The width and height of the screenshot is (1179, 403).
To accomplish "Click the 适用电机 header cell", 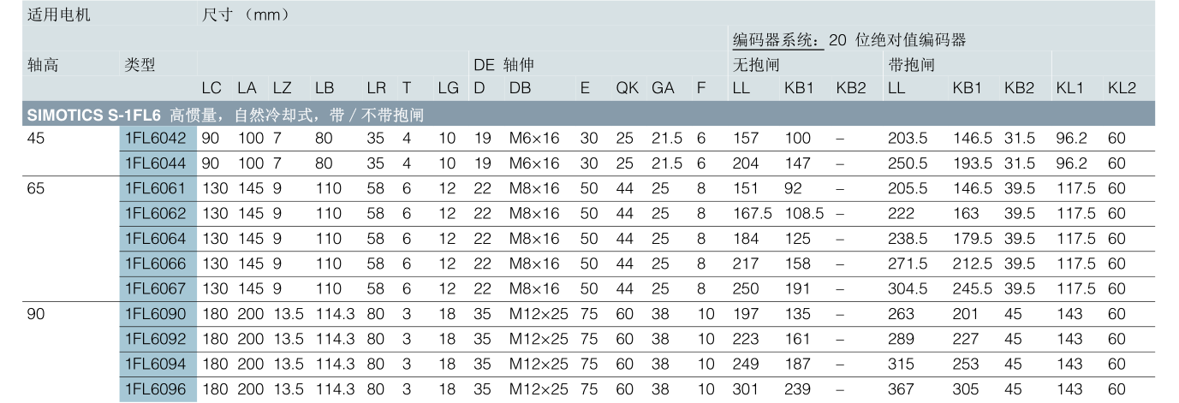I will pos(59,15).
